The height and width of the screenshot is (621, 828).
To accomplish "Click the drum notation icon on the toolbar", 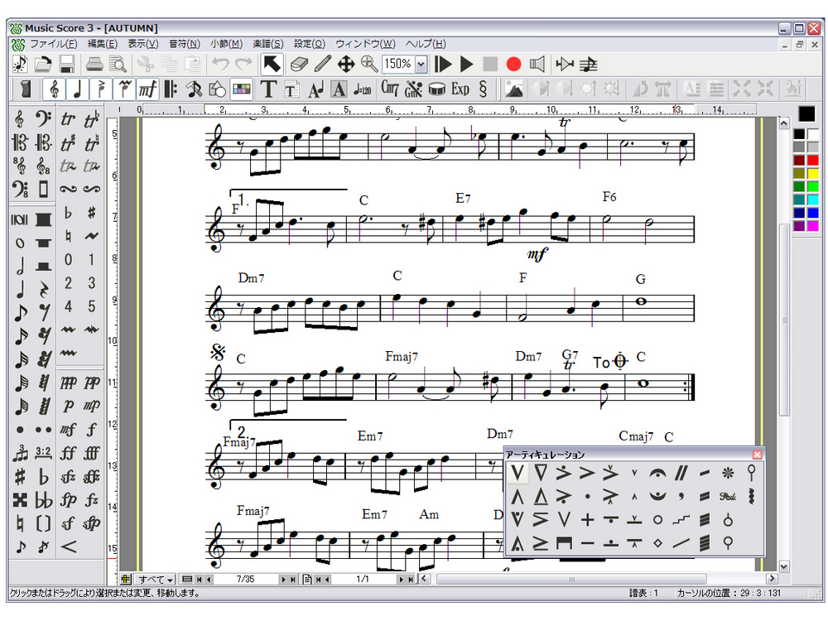I will pos(436,89).
